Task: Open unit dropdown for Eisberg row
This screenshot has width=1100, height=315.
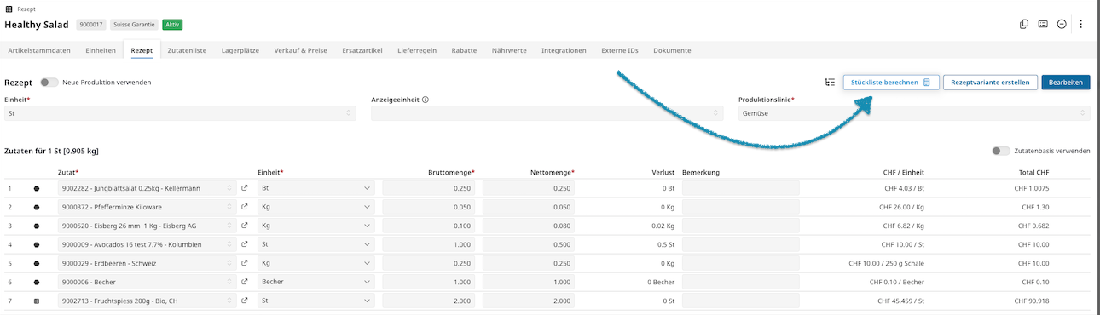Action: click(x=316, y=226)
